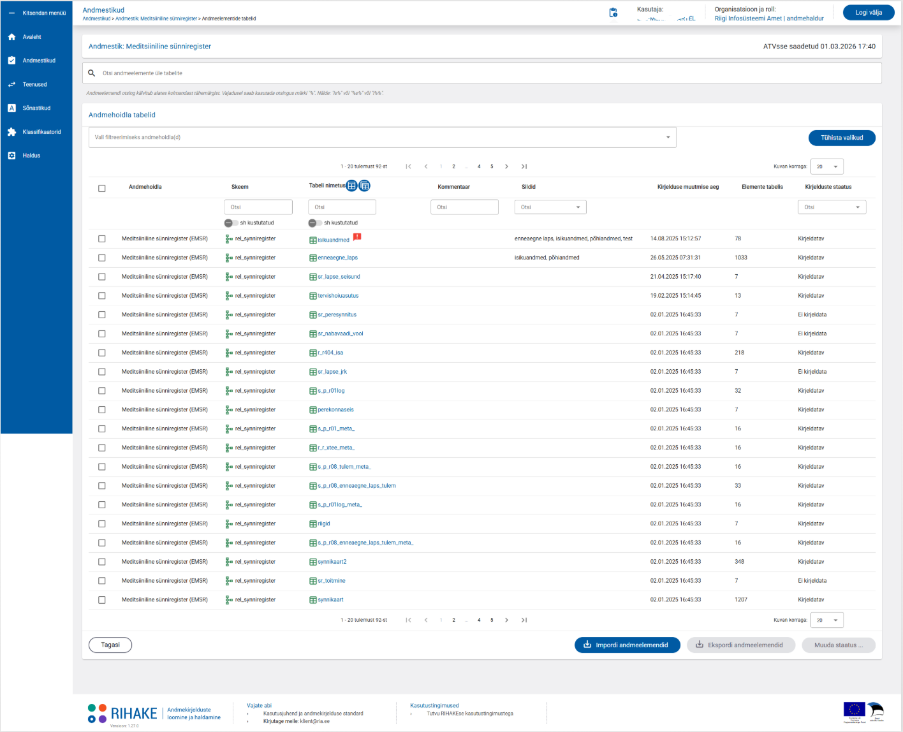This screenshot has height=732, width=903.
Task: Open the Sildid filter dropdown
Action: (550, 207)
